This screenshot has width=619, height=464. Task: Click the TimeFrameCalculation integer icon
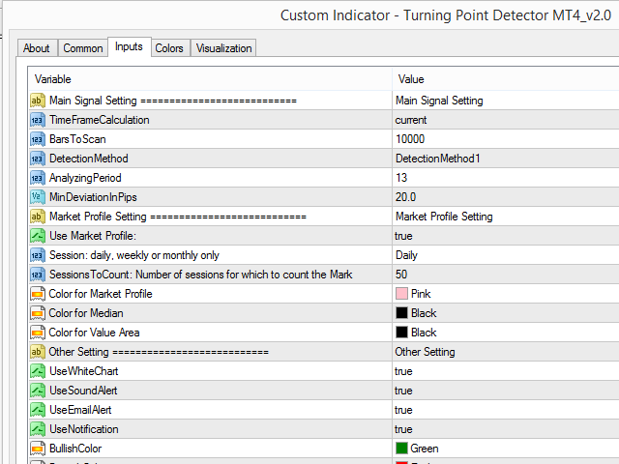click(x=38, y=120)
